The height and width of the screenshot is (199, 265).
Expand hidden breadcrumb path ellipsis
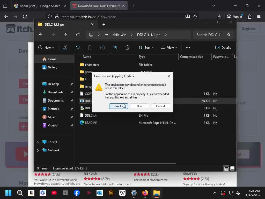106,35
